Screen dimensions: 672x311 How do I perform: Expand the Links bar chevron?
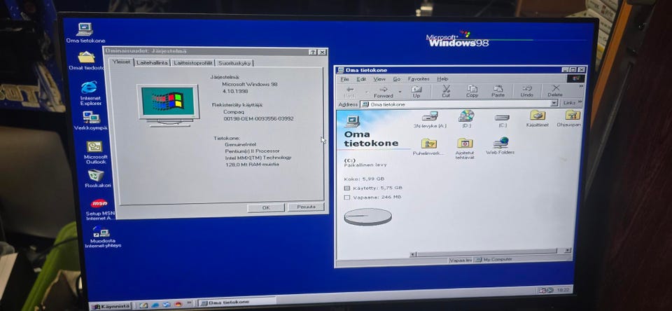coord(580,102)
